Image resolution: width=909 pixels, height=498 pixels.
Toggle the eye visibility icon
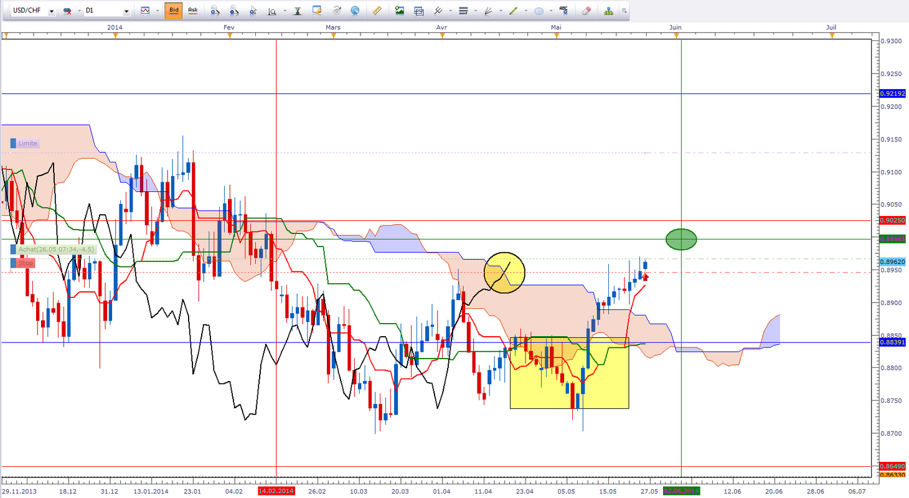click(x=337, y=11)
